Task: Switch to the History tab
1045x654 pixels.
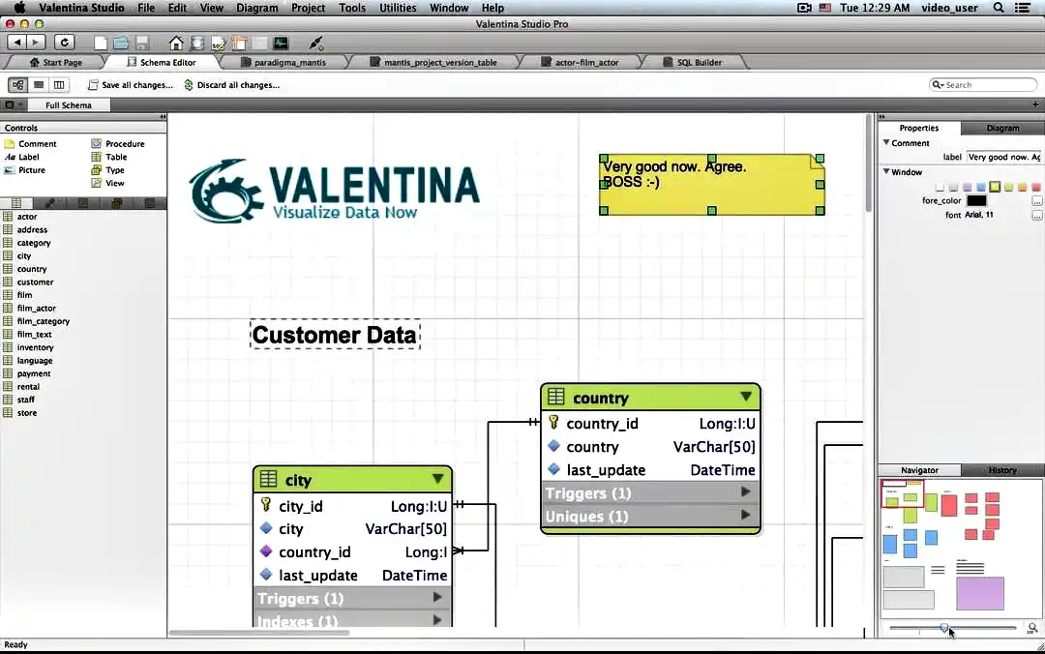Action: 1002,470
